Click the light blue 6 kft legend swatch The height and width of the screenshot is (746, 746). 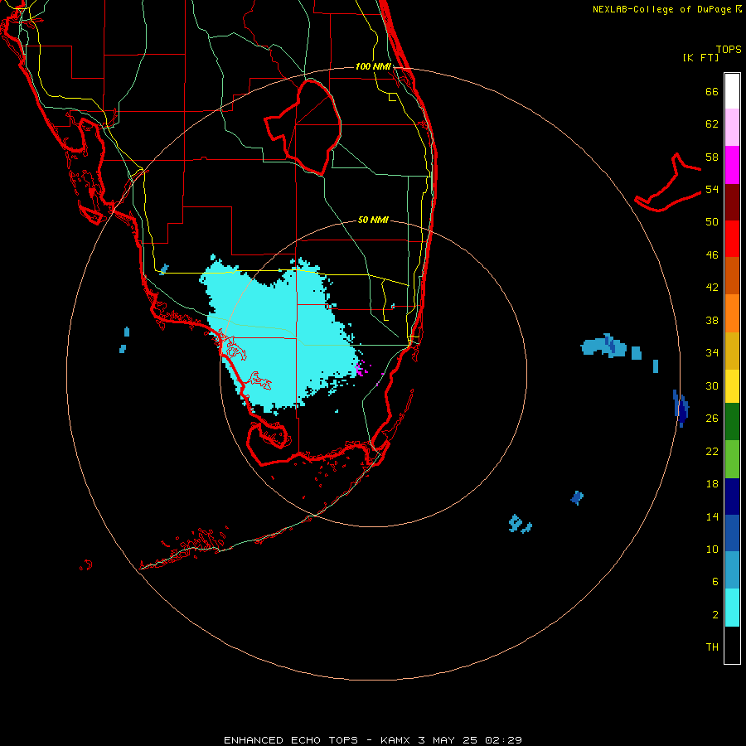pos(732,570)
